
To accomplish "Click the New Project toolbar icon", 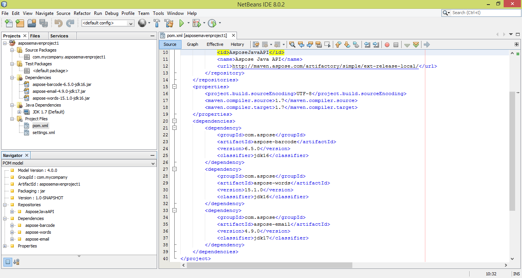I will [x=20, y=23].
